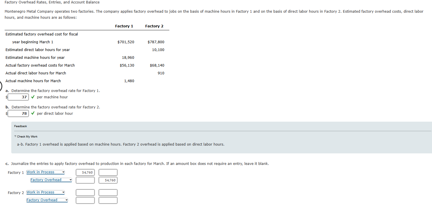The height and width of the screenshot is (207, 432).
Task: Click the Factory 1 overhead rate input showing 37
Action: point(18,97)
